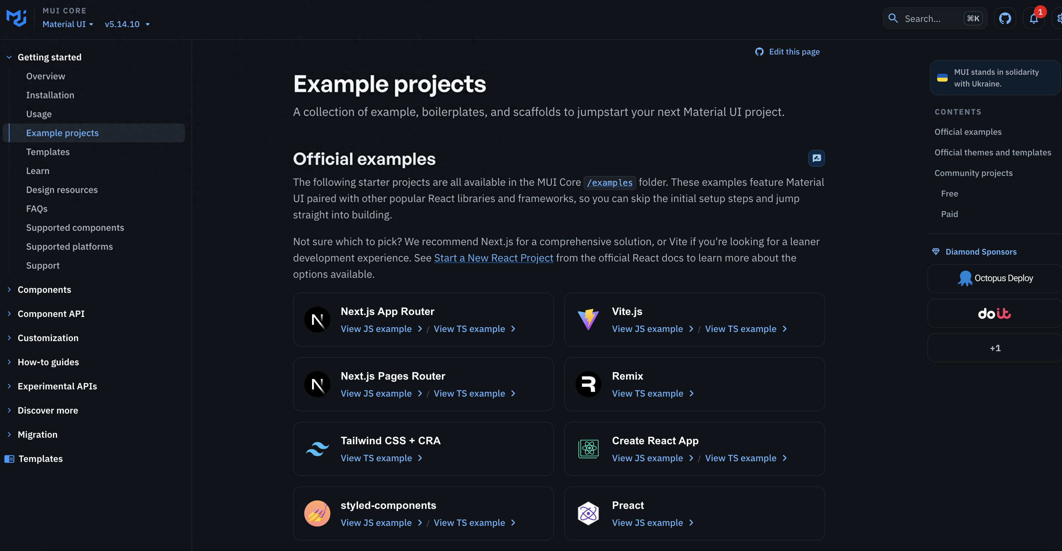Click the Templates sidebar icon at bottom
This screenshot has width=1062, height=551.
[9, 459]
